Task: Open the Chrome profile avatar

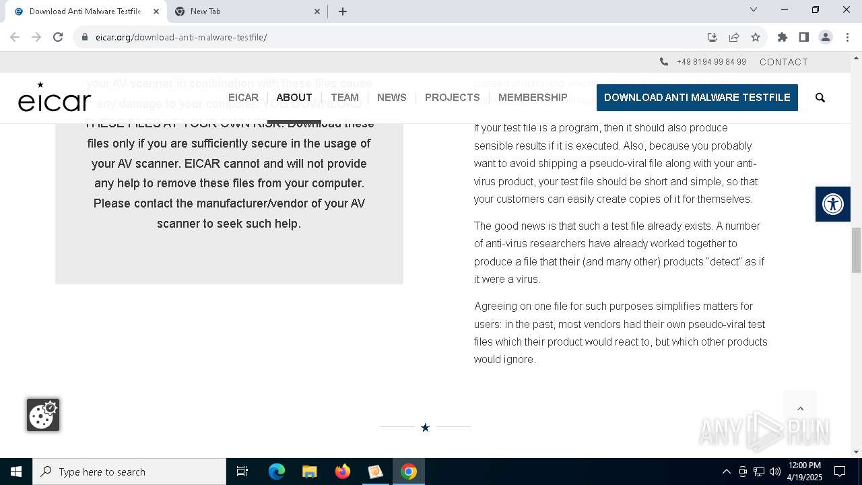Action: coord(826,37)
